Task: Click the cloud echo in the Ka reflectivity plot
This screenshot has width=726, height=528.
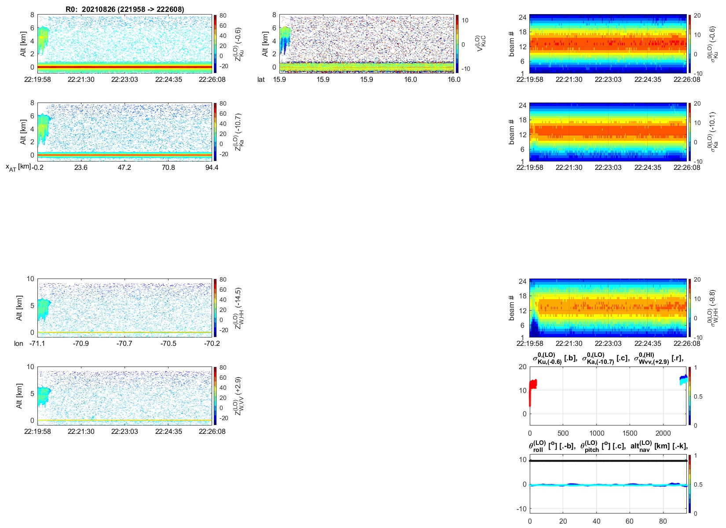Action: pyautogui.click(x=43, y=128)
